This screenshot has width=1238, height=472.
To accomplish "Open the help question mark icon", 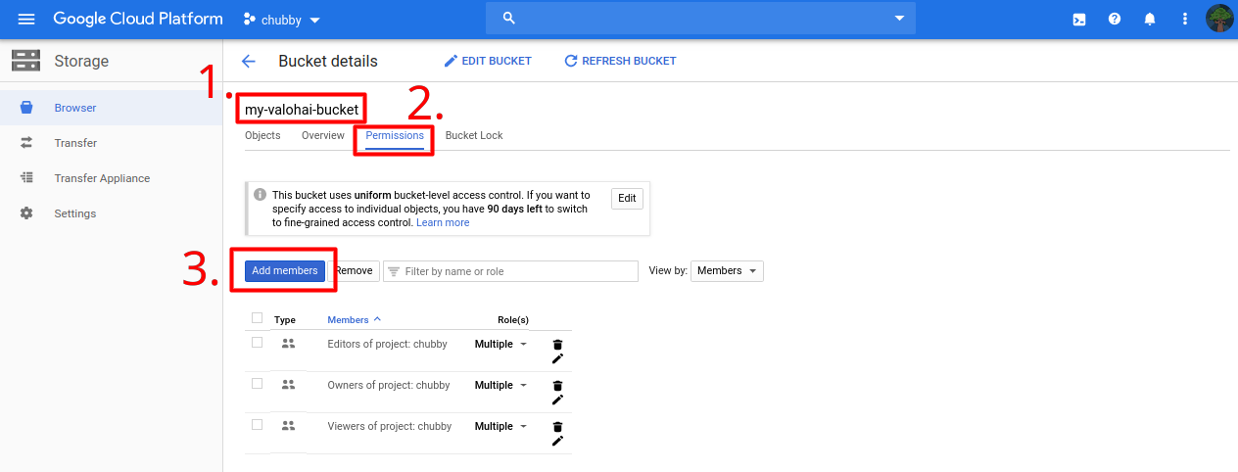I will coord(1115,19).
